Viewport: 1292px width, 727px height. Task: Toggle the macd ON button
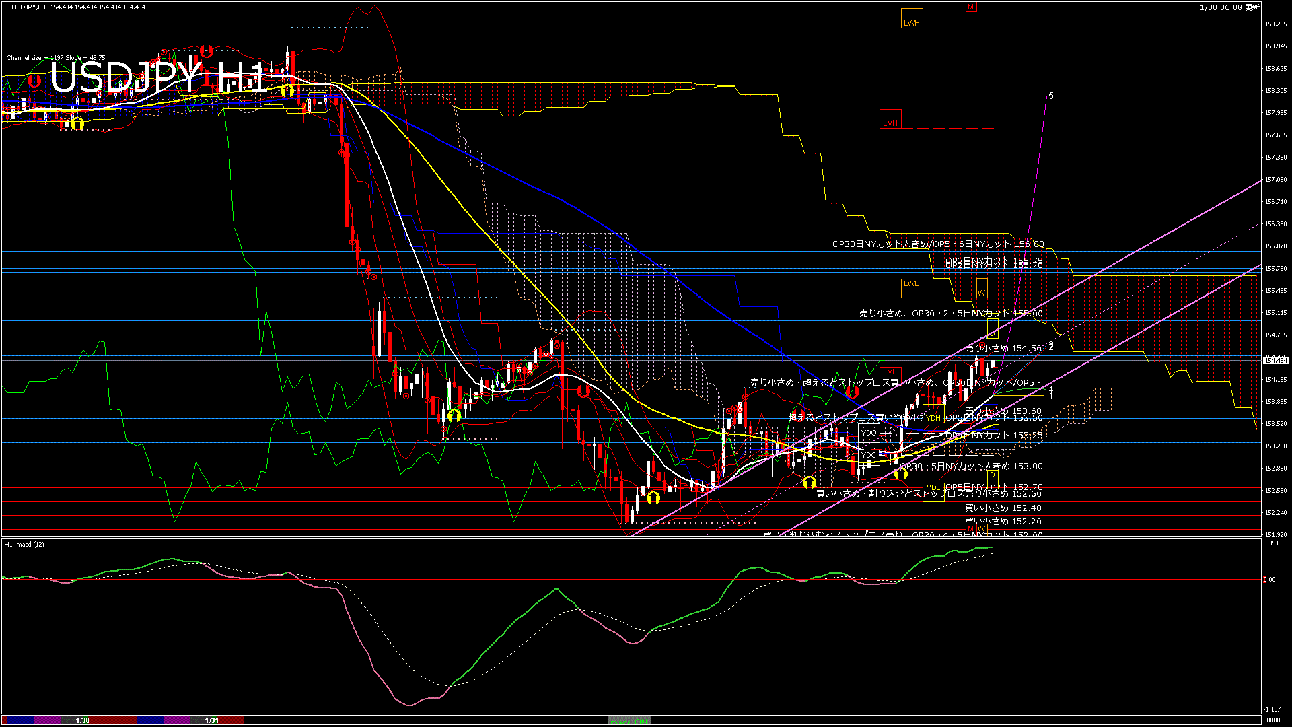[629, 721]
